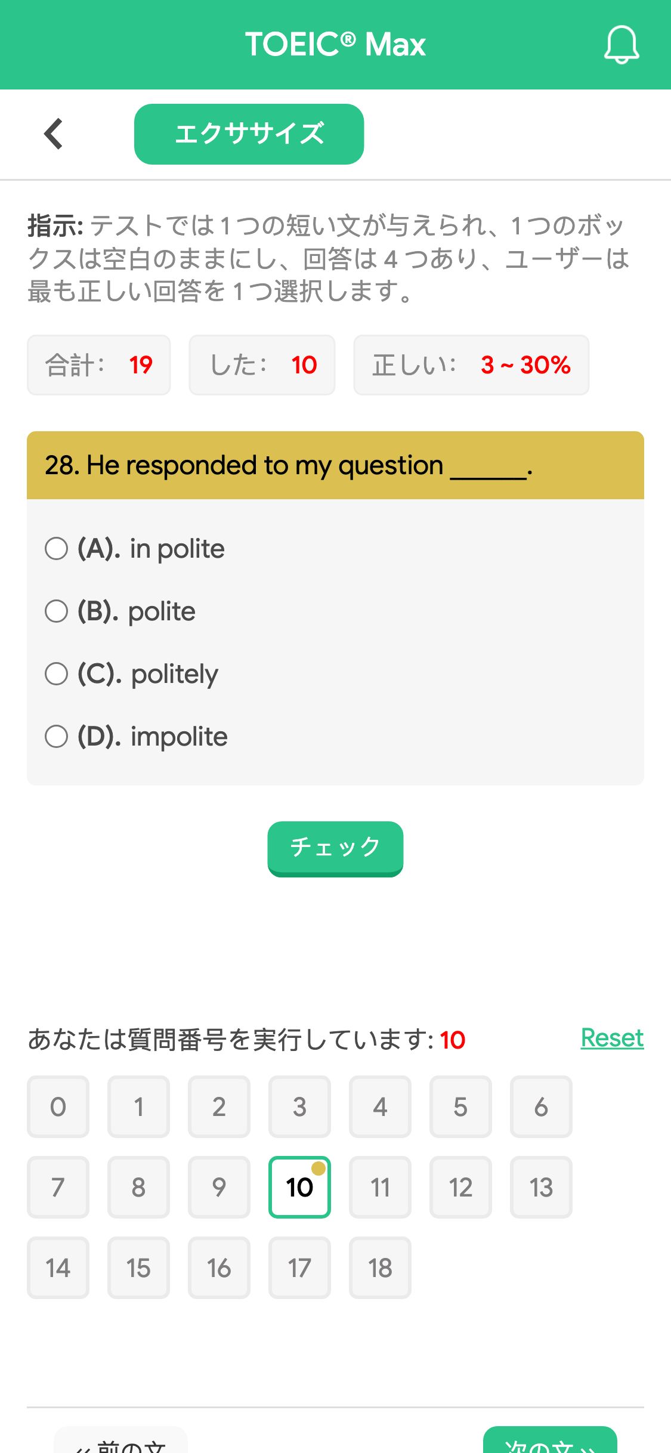Go to next sentence 次の文

(550, 1442)
